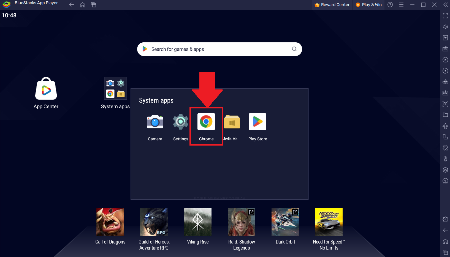Viewport: 450px width, 257px height.
Task: Open Need for Speed No Limits
Action: tap(329, 222)
